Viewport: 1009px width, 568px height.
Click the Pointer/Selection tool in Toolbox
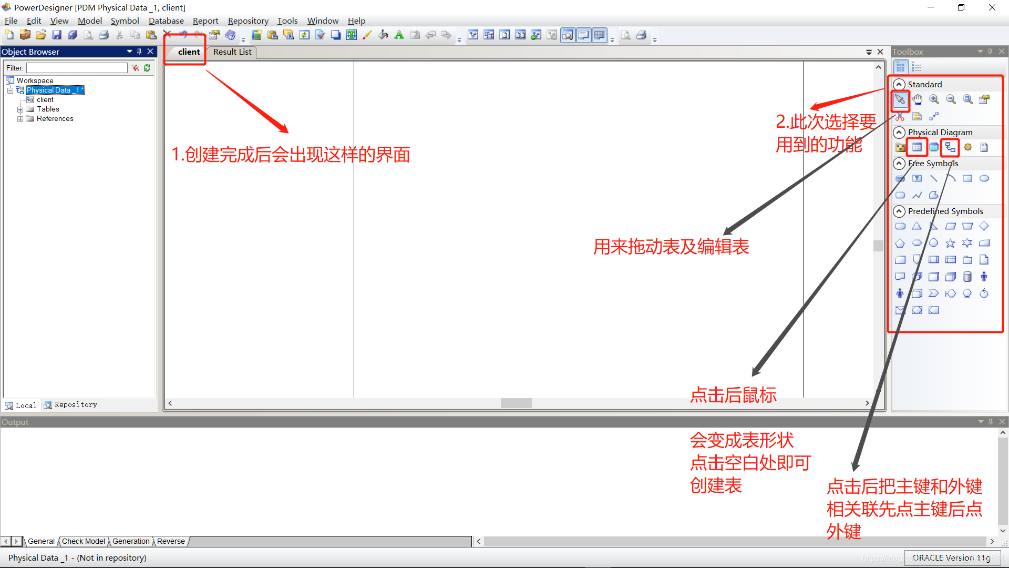pos(900,99)
